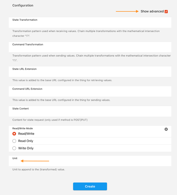Click the POST/PUT state request description
177x195 pixels.
click(50, 120)
